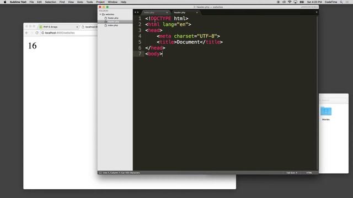Click the Movies folder label in Finder
Image resolution: width=353 pixels, height=198 pixels.
pos(326,119)
